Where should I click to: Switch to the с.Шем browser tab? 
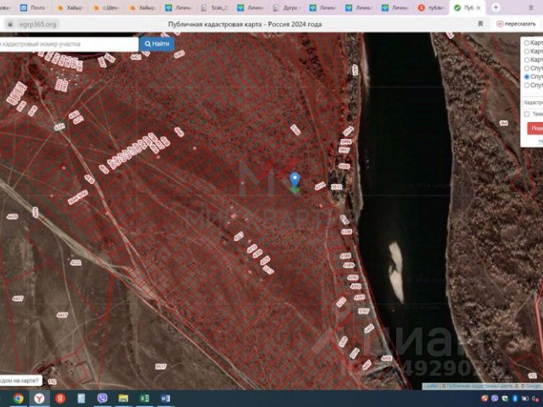pos(106,8)
